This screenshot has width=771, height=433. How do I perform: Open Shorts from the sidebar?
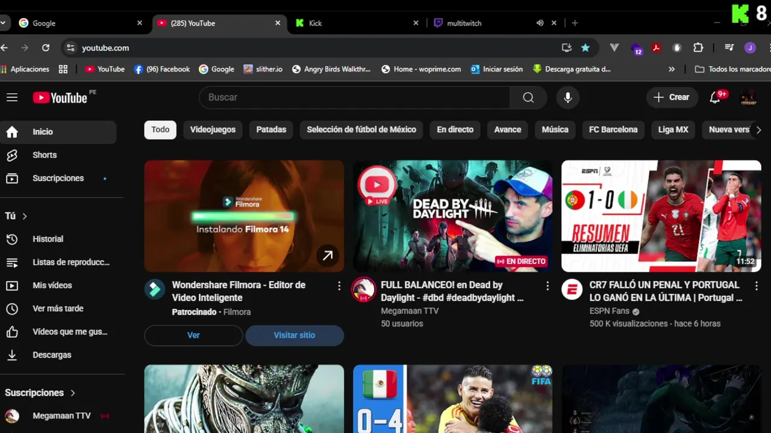click(x=58, y=155)
